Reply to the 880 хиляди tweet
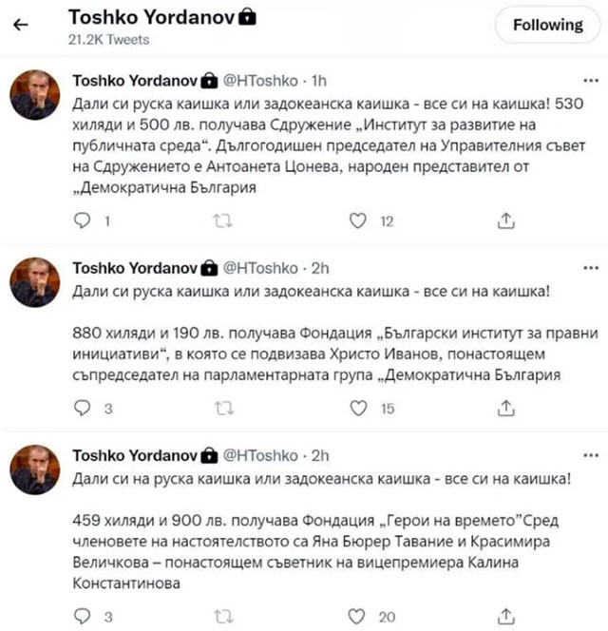The width and height of the screenshot is (608, 631). pyautogui.click(x=83, y=409)
